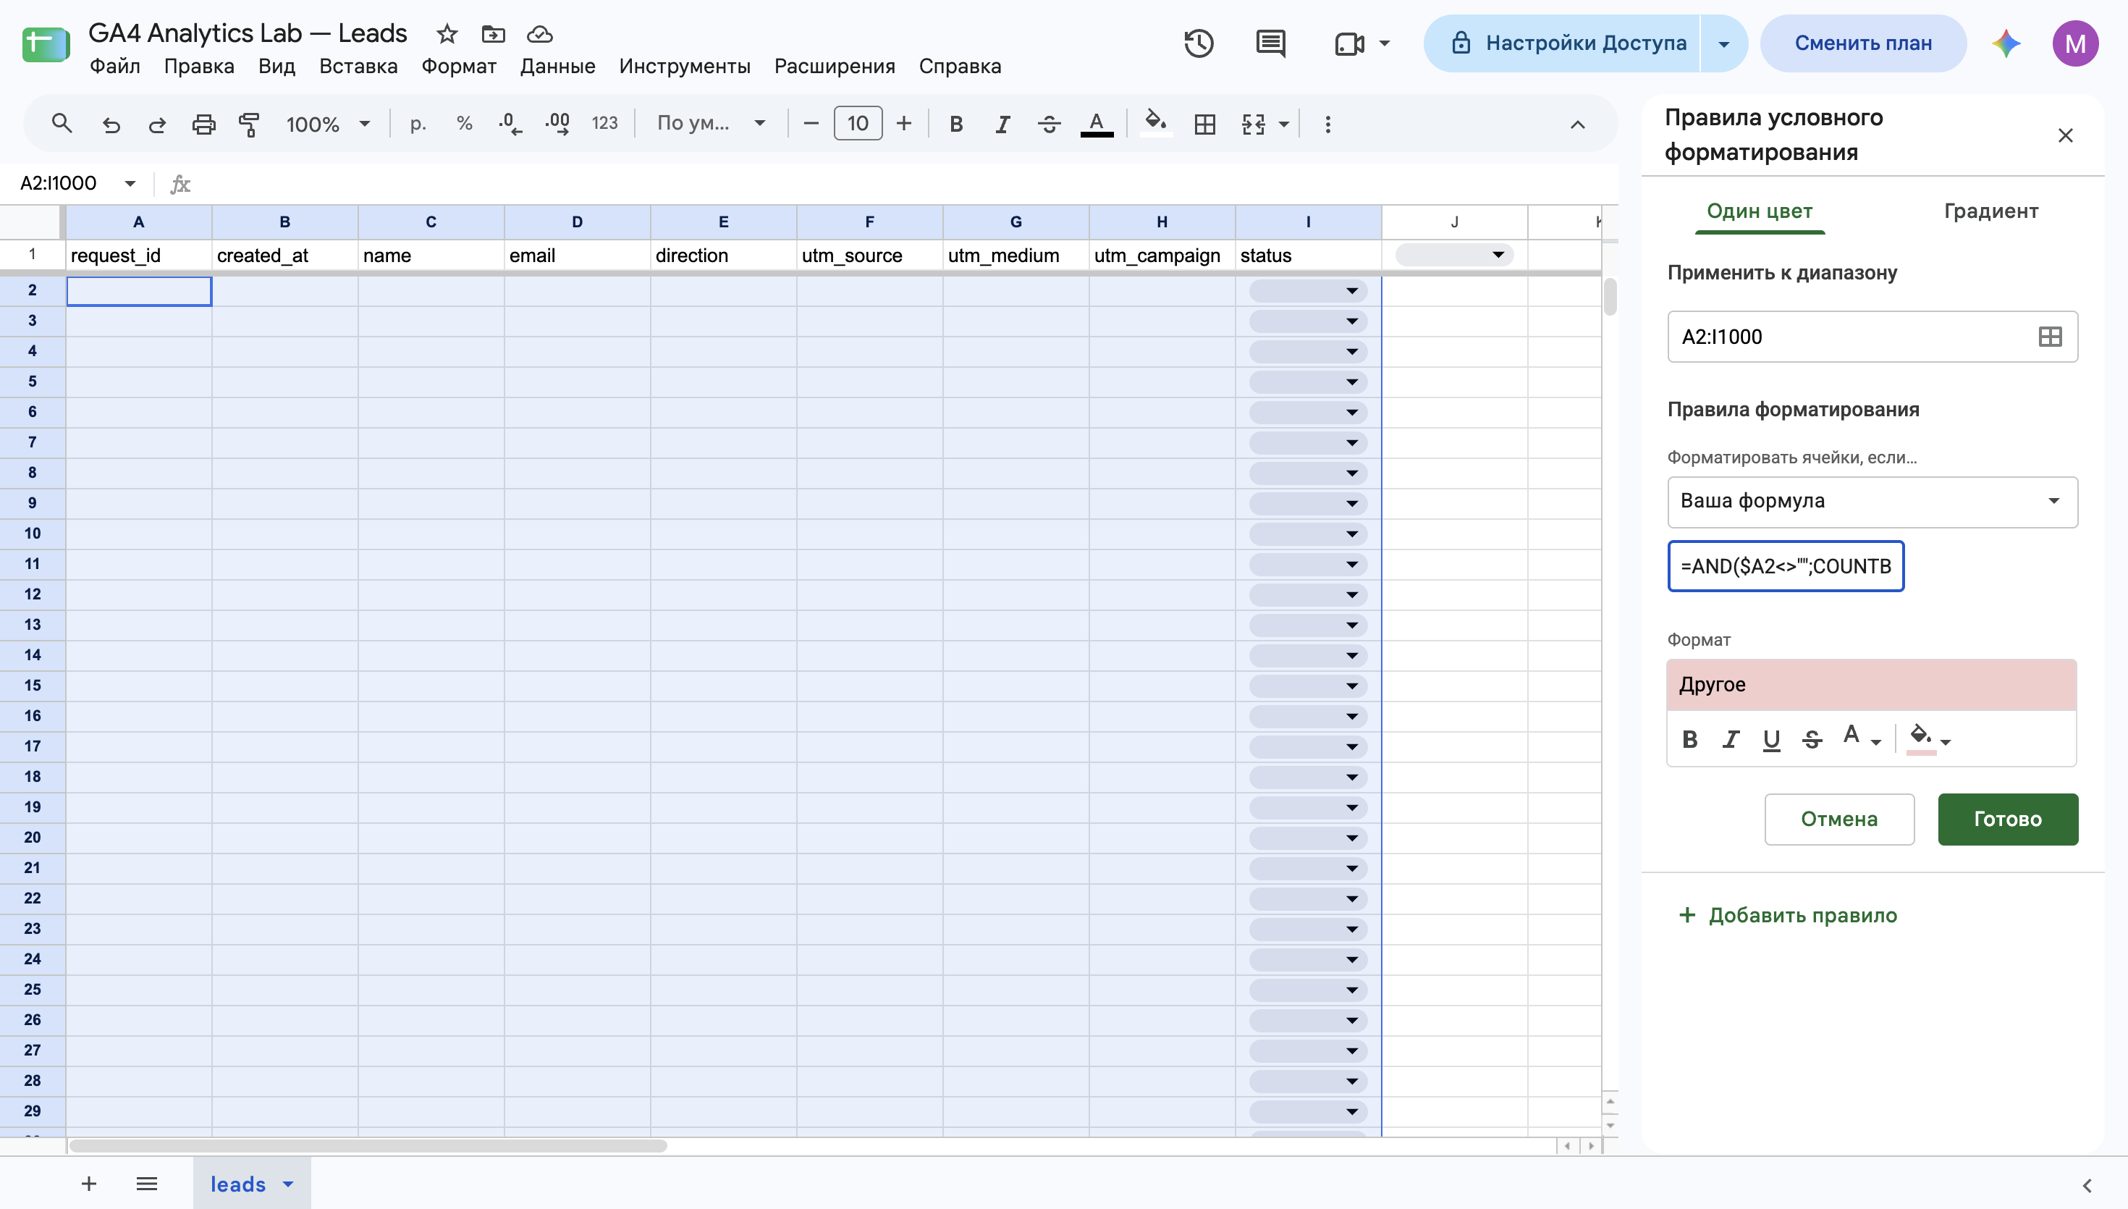Toggle italic in main toolbar
2128x1209 pixels.
(1002, 125)
